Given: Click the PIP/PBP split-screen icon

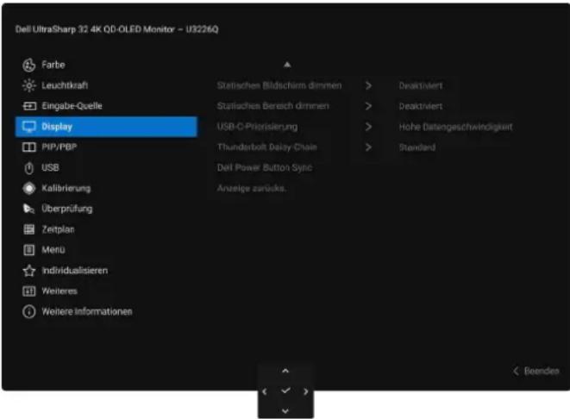Looking at the screenshot, I should click(x=29, y=147).
